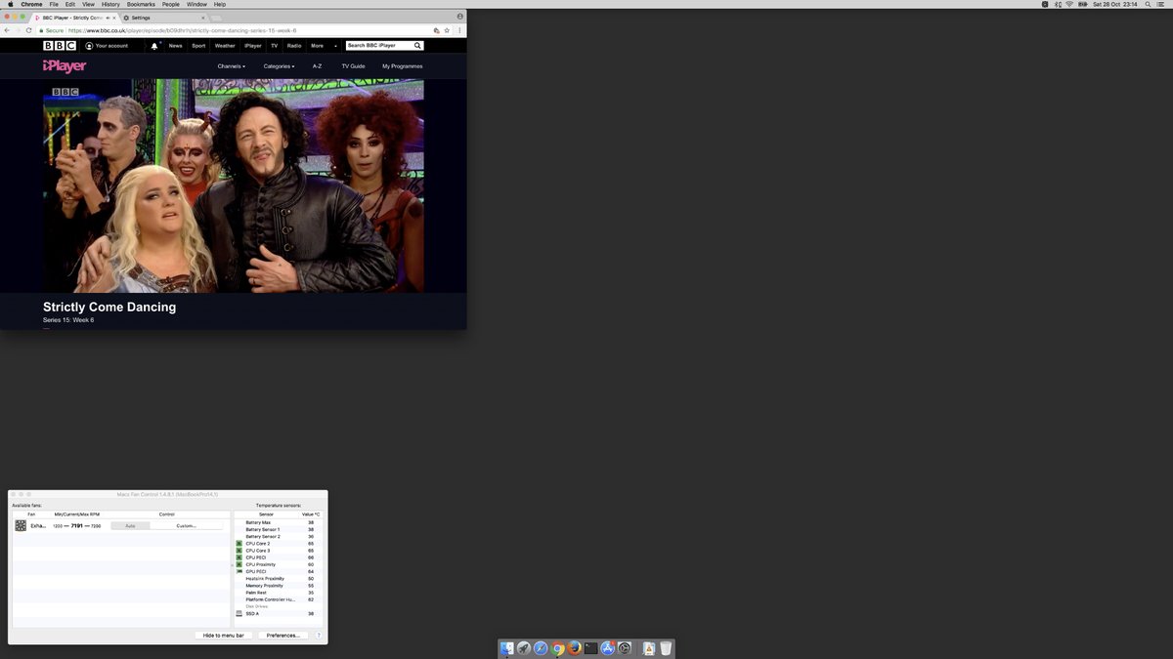Open Safari from the Dock
Image resolution: width=1173 pixels, height=659 pixels.
point(541,648)
